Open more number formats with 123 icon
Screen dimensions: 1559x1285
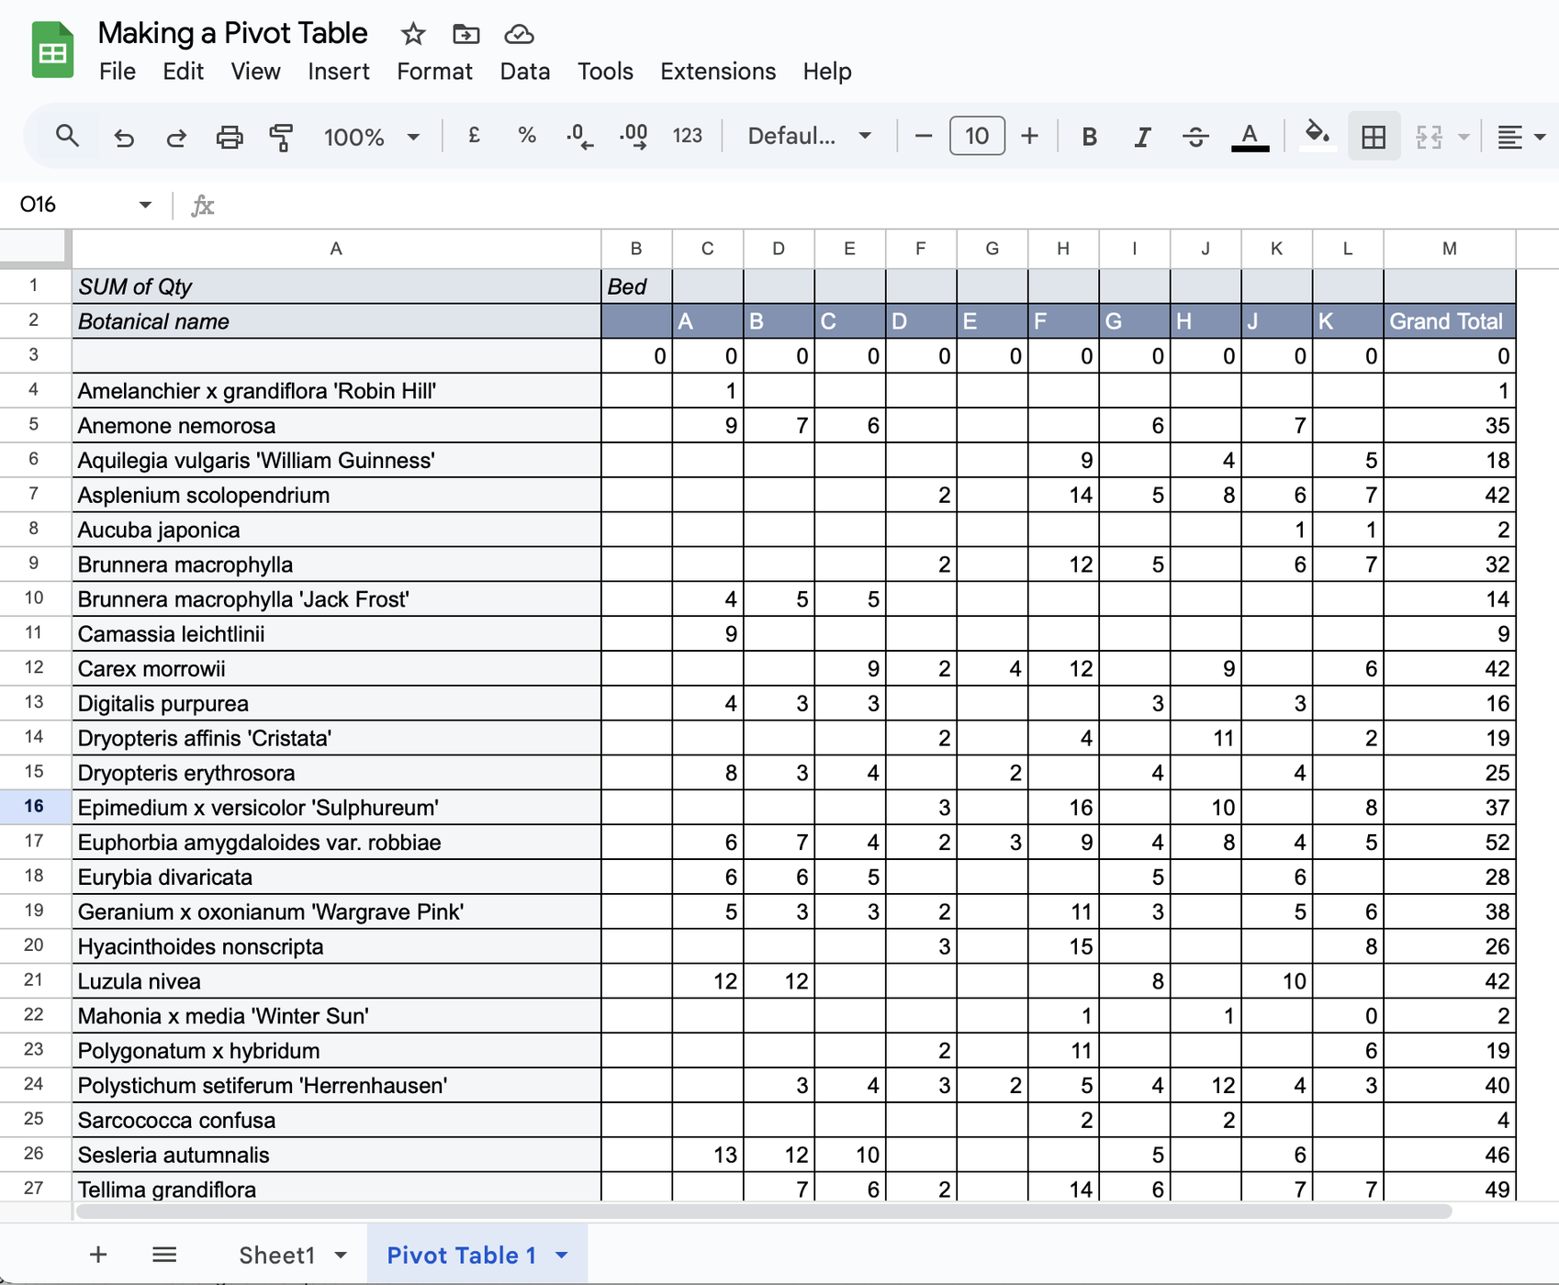tap(687, 136)
